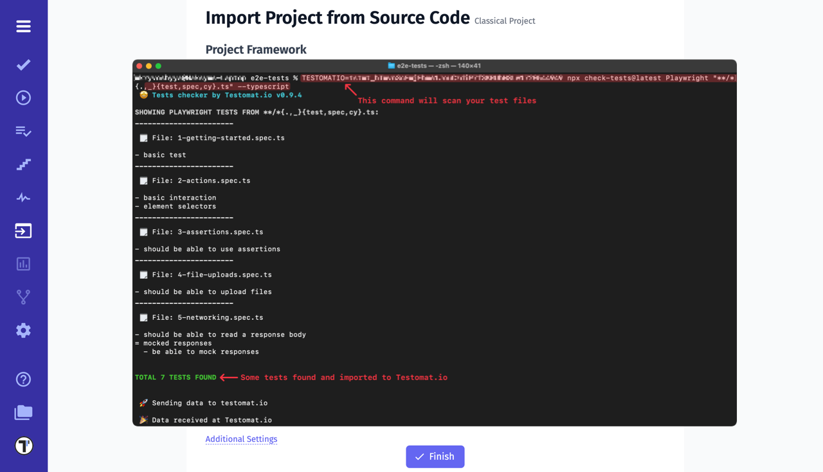Viewport: 823px width, 472px height.
Task: Select the Tests checkmark icon in the sidebar
Action: pos(23,64)
